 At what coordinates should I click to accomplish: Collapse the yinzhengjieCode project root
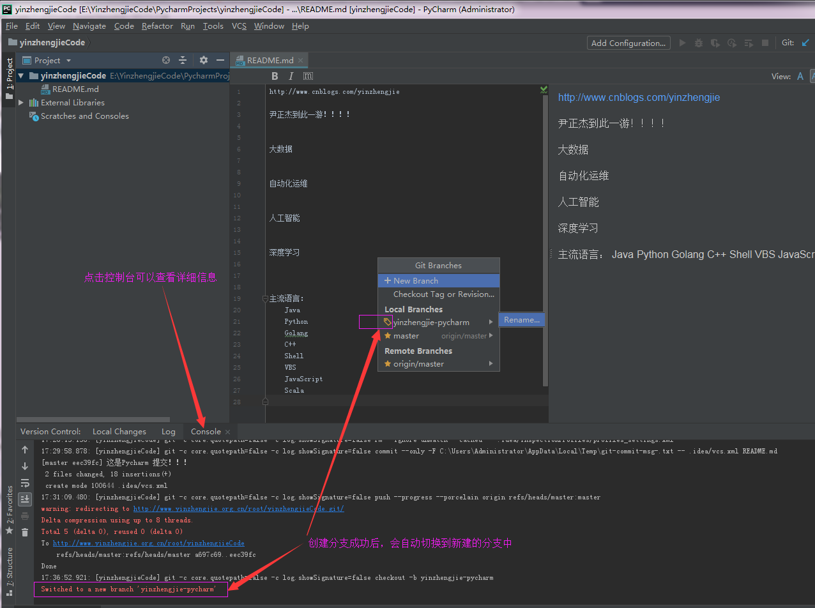pyautogui.click(x=21, y=75)
